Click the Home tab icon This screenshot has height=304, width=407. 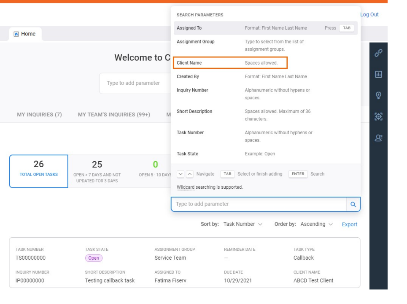click(16, 34)
